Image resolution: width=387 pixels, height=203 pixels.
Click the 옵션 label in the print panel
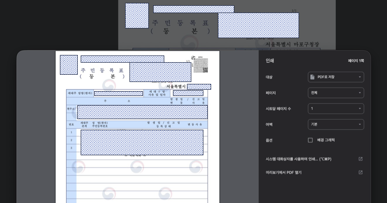click(269, 140)
